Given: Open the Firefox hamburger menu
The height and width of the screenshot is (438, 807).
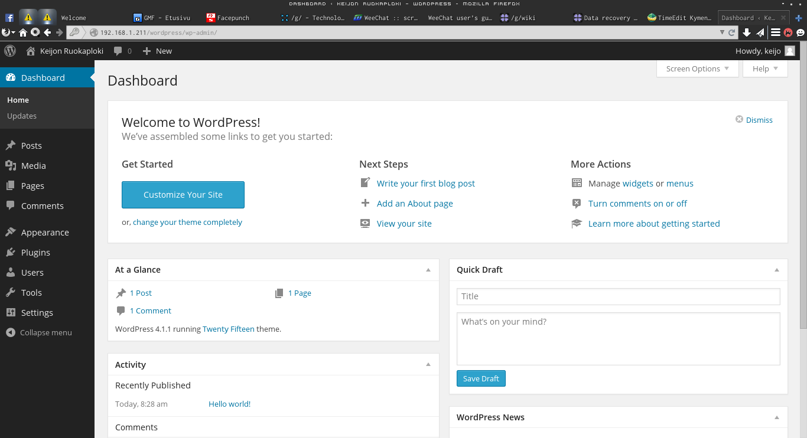Looking at the screenshot, I should pyautogui.click(x=776, y=32).
